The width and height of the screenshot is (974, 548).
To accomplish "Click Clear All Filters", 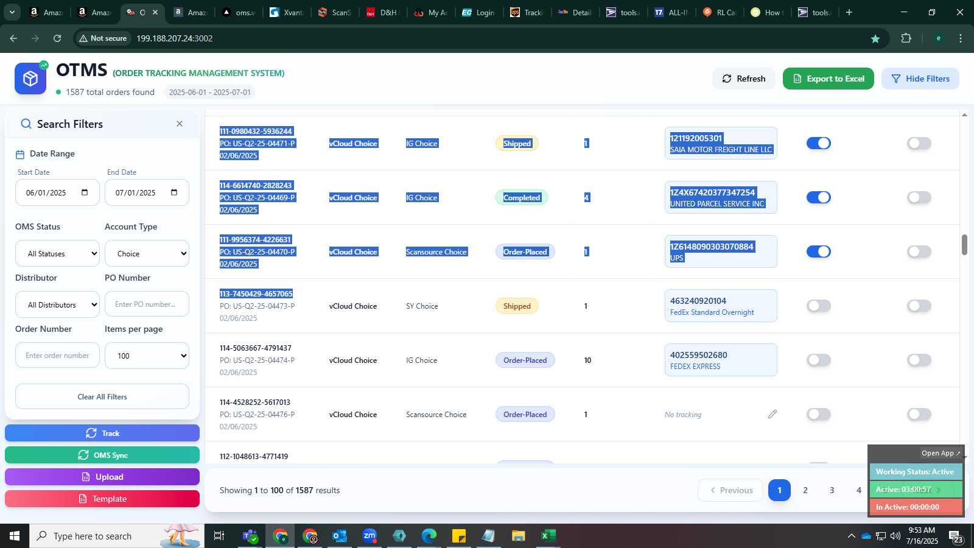I will click(x=102, y=396).
